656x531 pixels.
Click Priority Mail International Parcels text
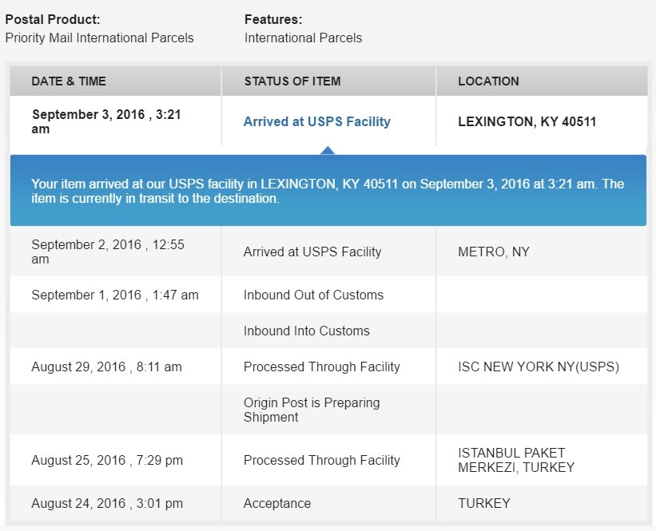pyautogui.click(x=100, y=38)
